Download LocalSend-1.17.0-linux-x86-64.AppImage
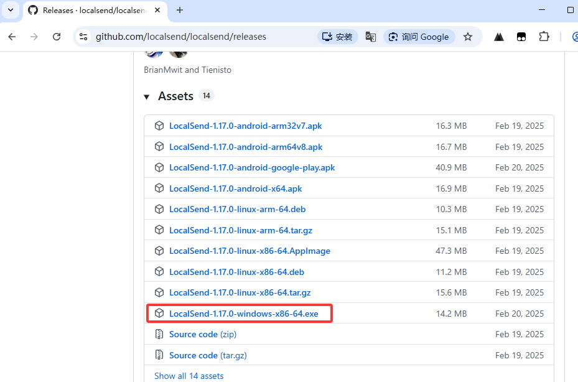The height and width of the screenshot is (382, 578). point(249,251)
